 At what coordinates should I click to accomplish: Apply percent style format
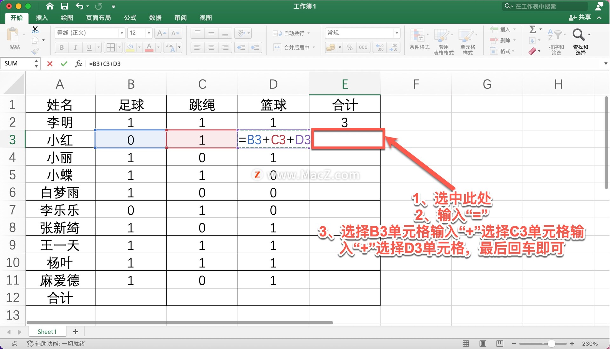[350, 48]
